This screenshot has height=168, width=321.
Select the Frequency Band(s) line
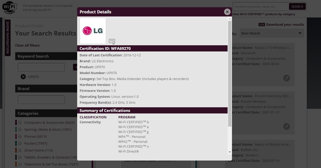click(x=107, y=102)
